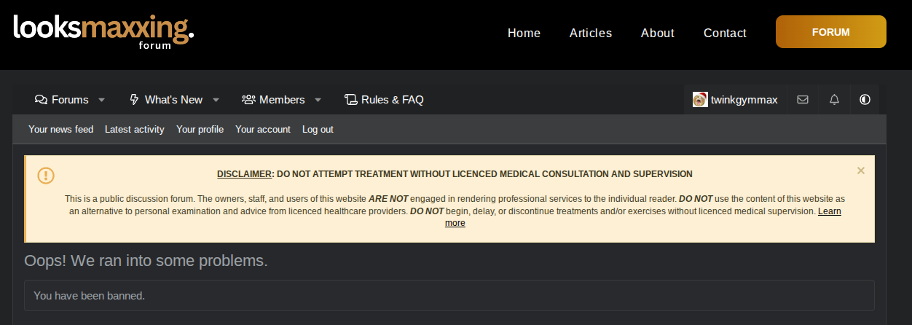Expand the Members dropdown arrow

318,100
